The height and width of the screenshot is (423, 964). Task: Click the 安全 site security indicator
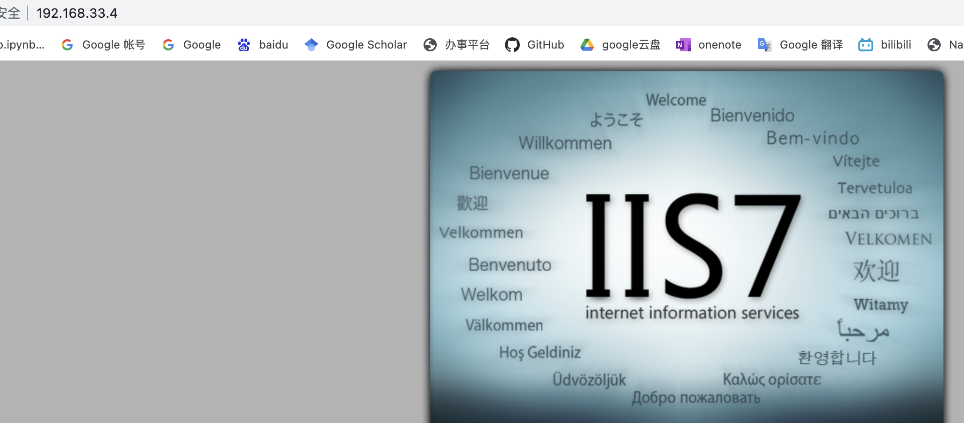(x=10, y=13)
